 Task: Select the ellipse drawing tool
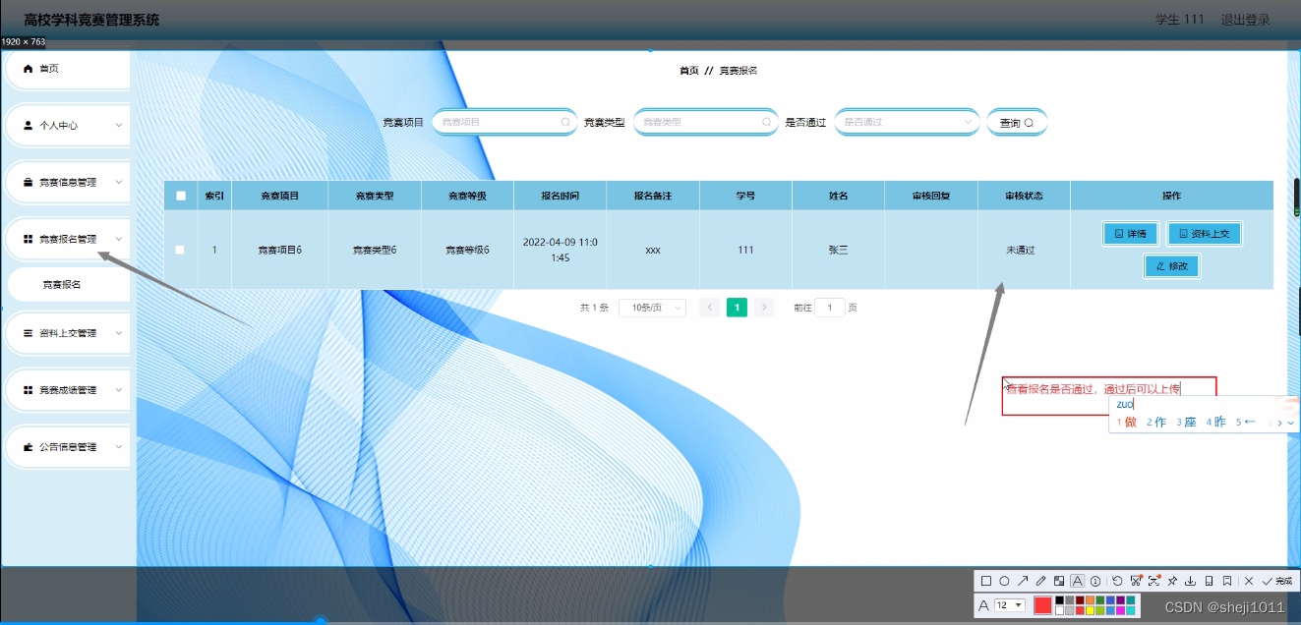[x=1004, y=581]
